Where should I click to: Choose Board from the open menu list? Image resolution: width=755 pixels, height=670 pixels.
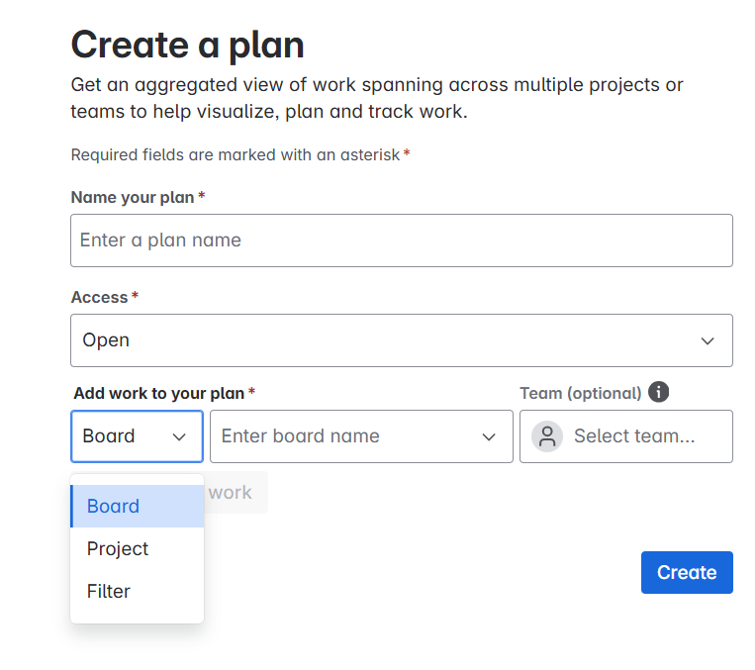113,506
